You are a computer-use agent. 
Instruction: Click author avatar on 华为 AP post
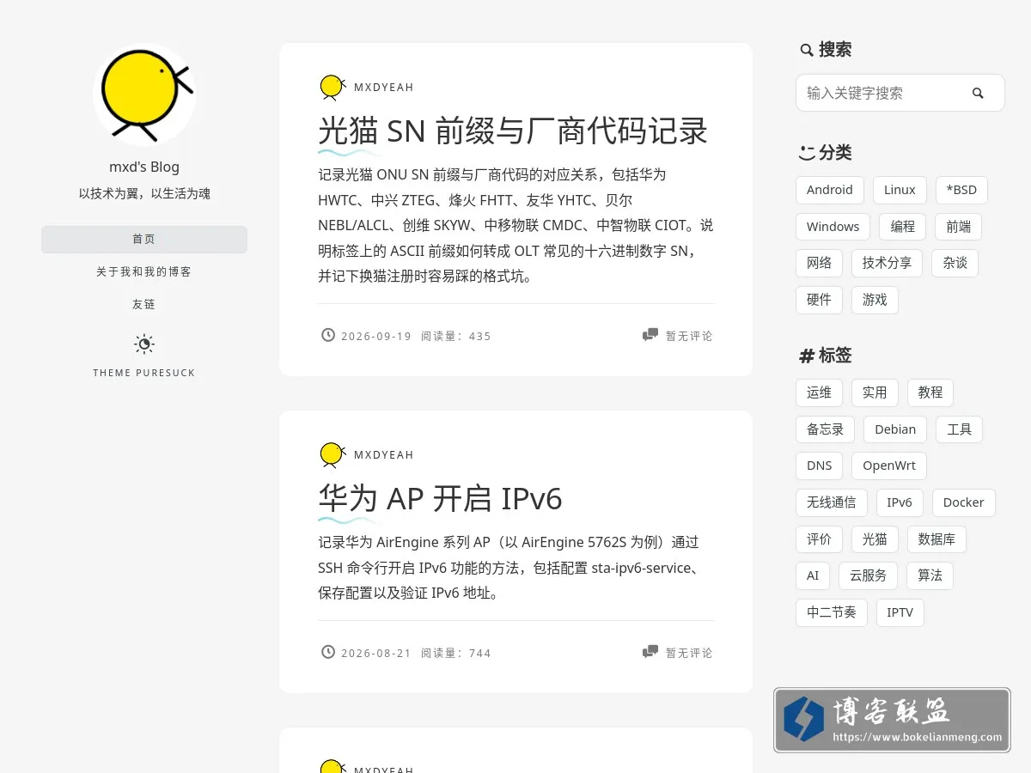[332, 454]
